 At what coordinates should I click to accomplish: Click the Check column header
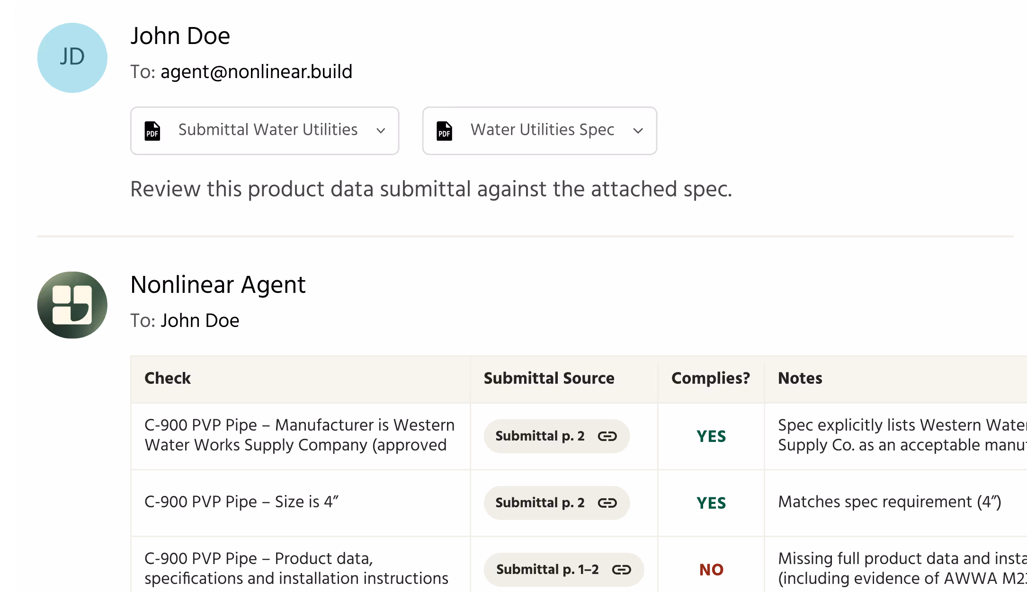click(x=168, y=379)
